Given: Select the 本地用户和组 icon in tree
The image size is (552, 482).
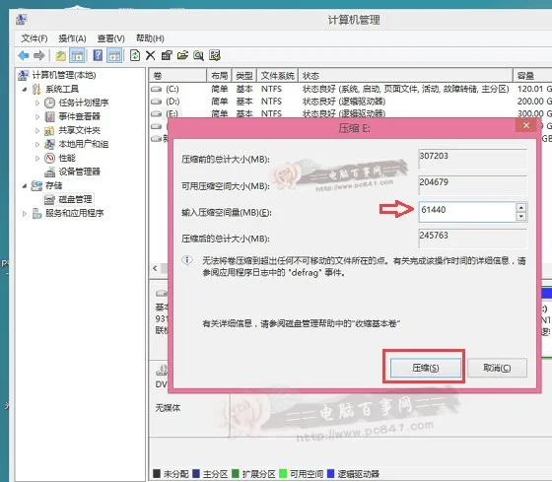Looking at the screenshot, I should click(49, 144).
